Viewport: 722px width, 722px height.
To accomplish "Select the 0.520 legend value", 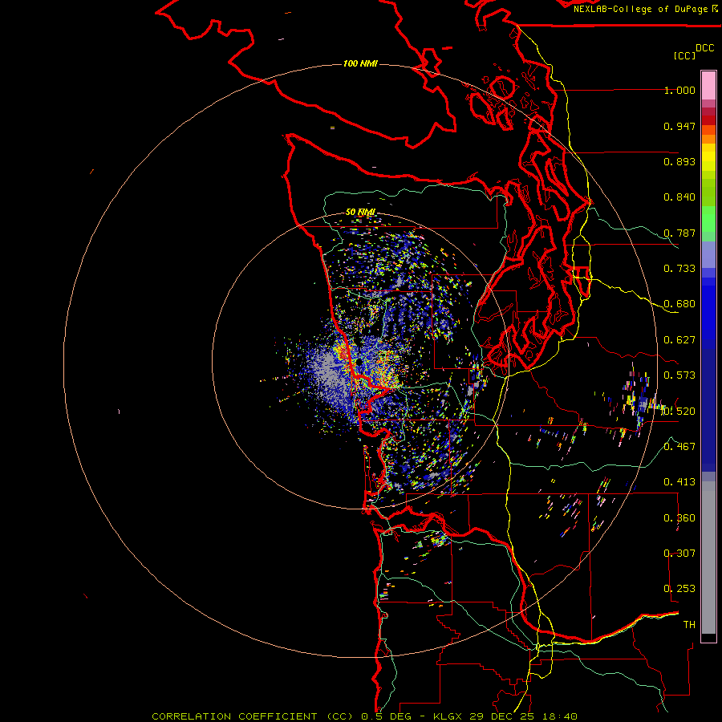I will point(679,412).
